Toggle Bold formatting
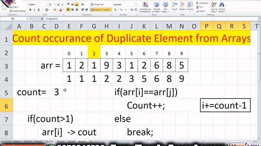Viewport: 261px width, 146px height. click(30, 10)
